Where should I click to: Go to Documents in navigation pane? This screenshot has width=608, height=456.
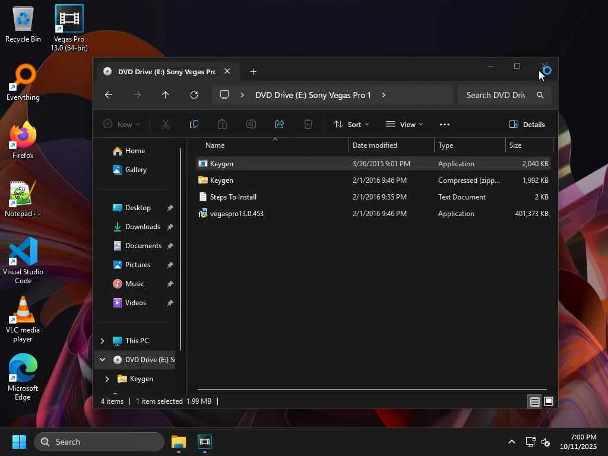143,246
